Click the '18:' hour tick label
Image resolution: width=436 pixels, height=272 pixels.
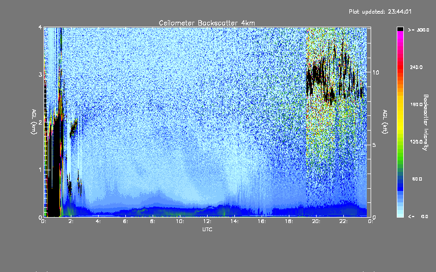coord(289,221)
